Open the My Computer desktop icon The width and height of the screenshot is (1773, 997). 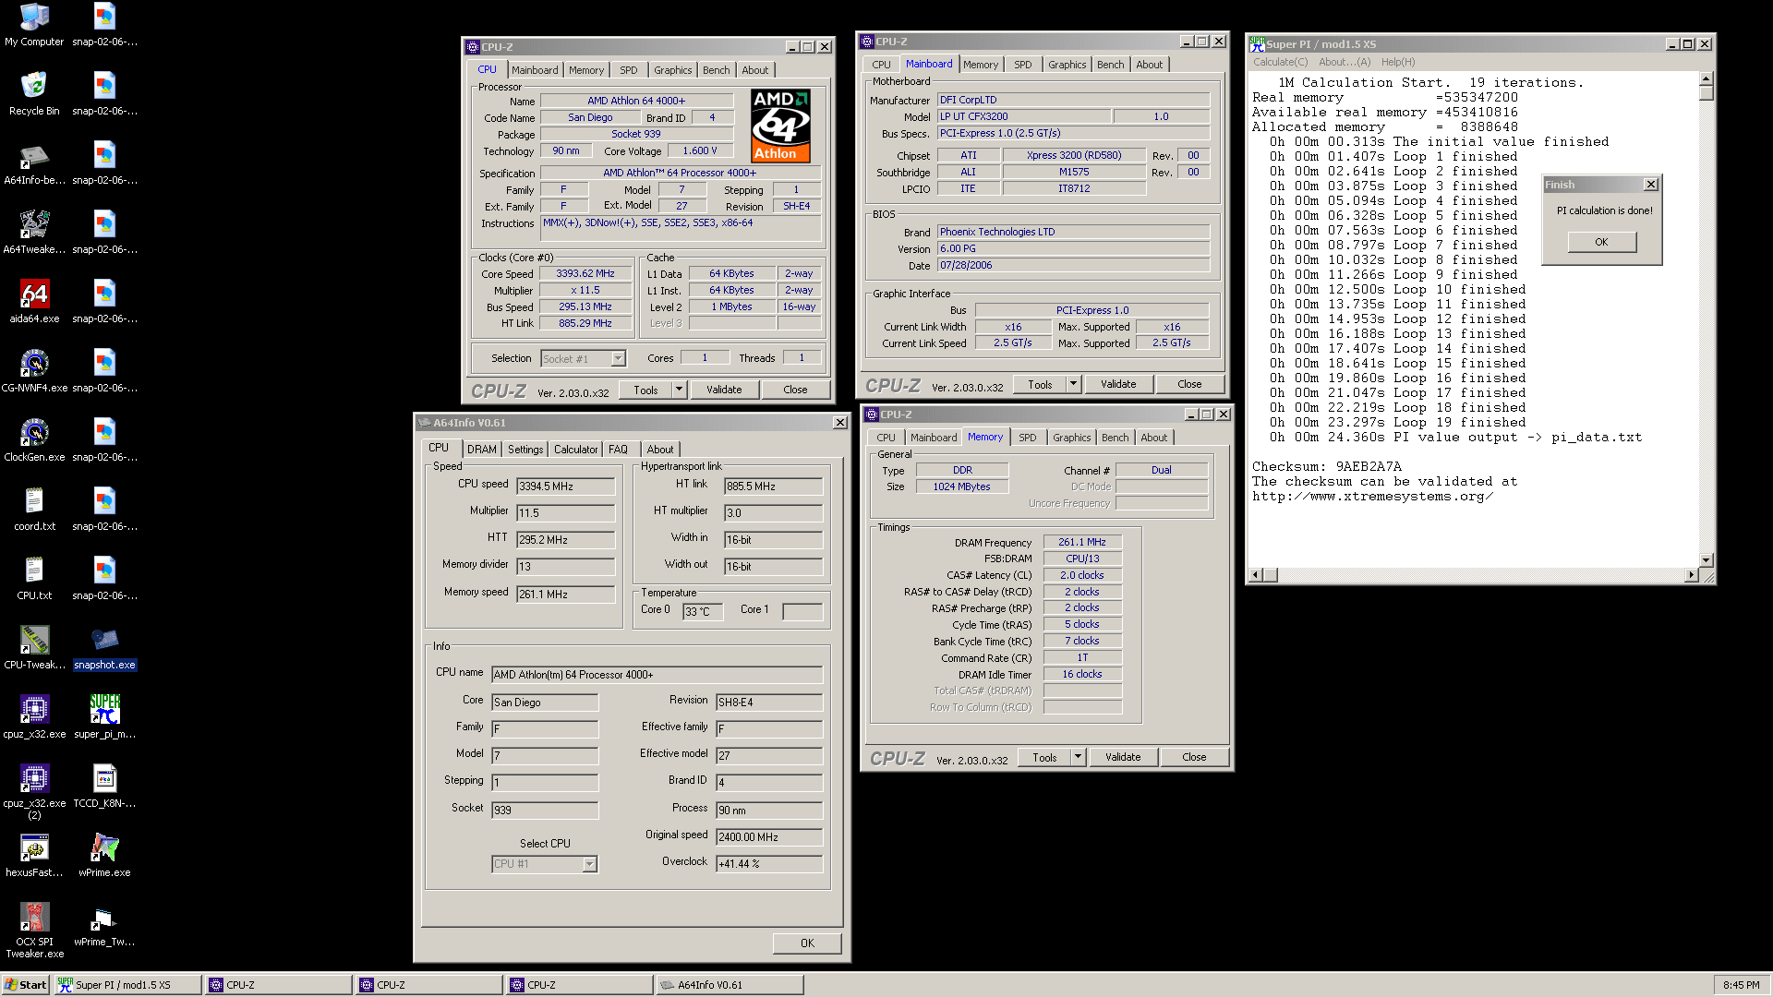tap(34, 25)
